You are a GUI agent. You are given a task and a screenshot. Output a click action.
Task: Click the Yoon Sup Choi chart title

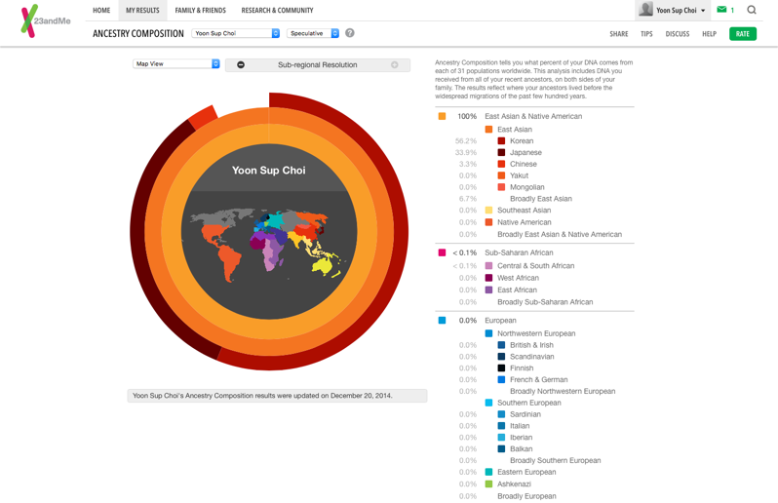269,171
